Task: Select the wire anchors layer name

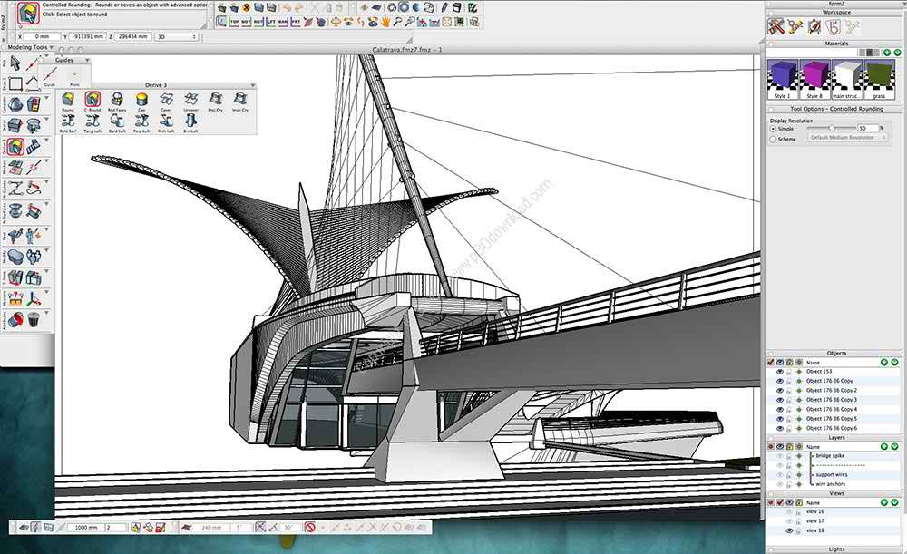Action: (830, 484)
